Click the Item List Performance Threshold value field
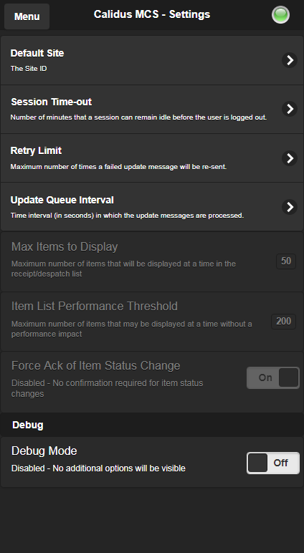Image resolution: width=304 pixels, height=553 pixels. (x=283, y=322)
